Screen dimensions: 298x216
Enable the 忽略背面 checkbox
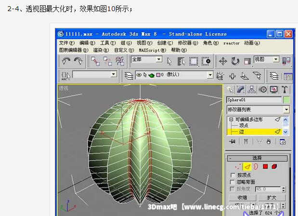click(x=233, y=182)
